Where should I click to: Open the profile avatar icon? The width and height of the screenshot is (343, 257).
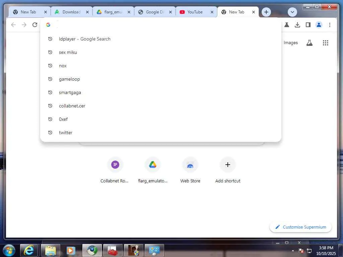[x=319, y=25]
